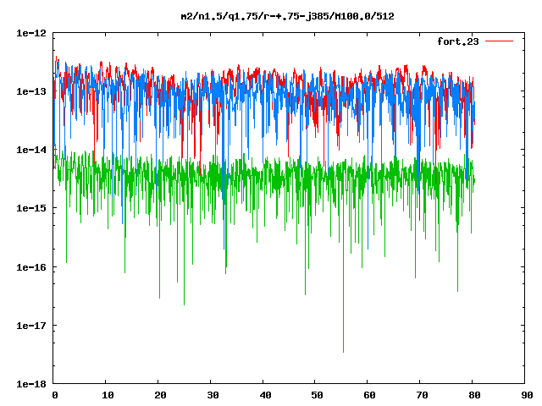Click the y-axis label 1e-12
542x406 pixels.
(x=31, y=33)
